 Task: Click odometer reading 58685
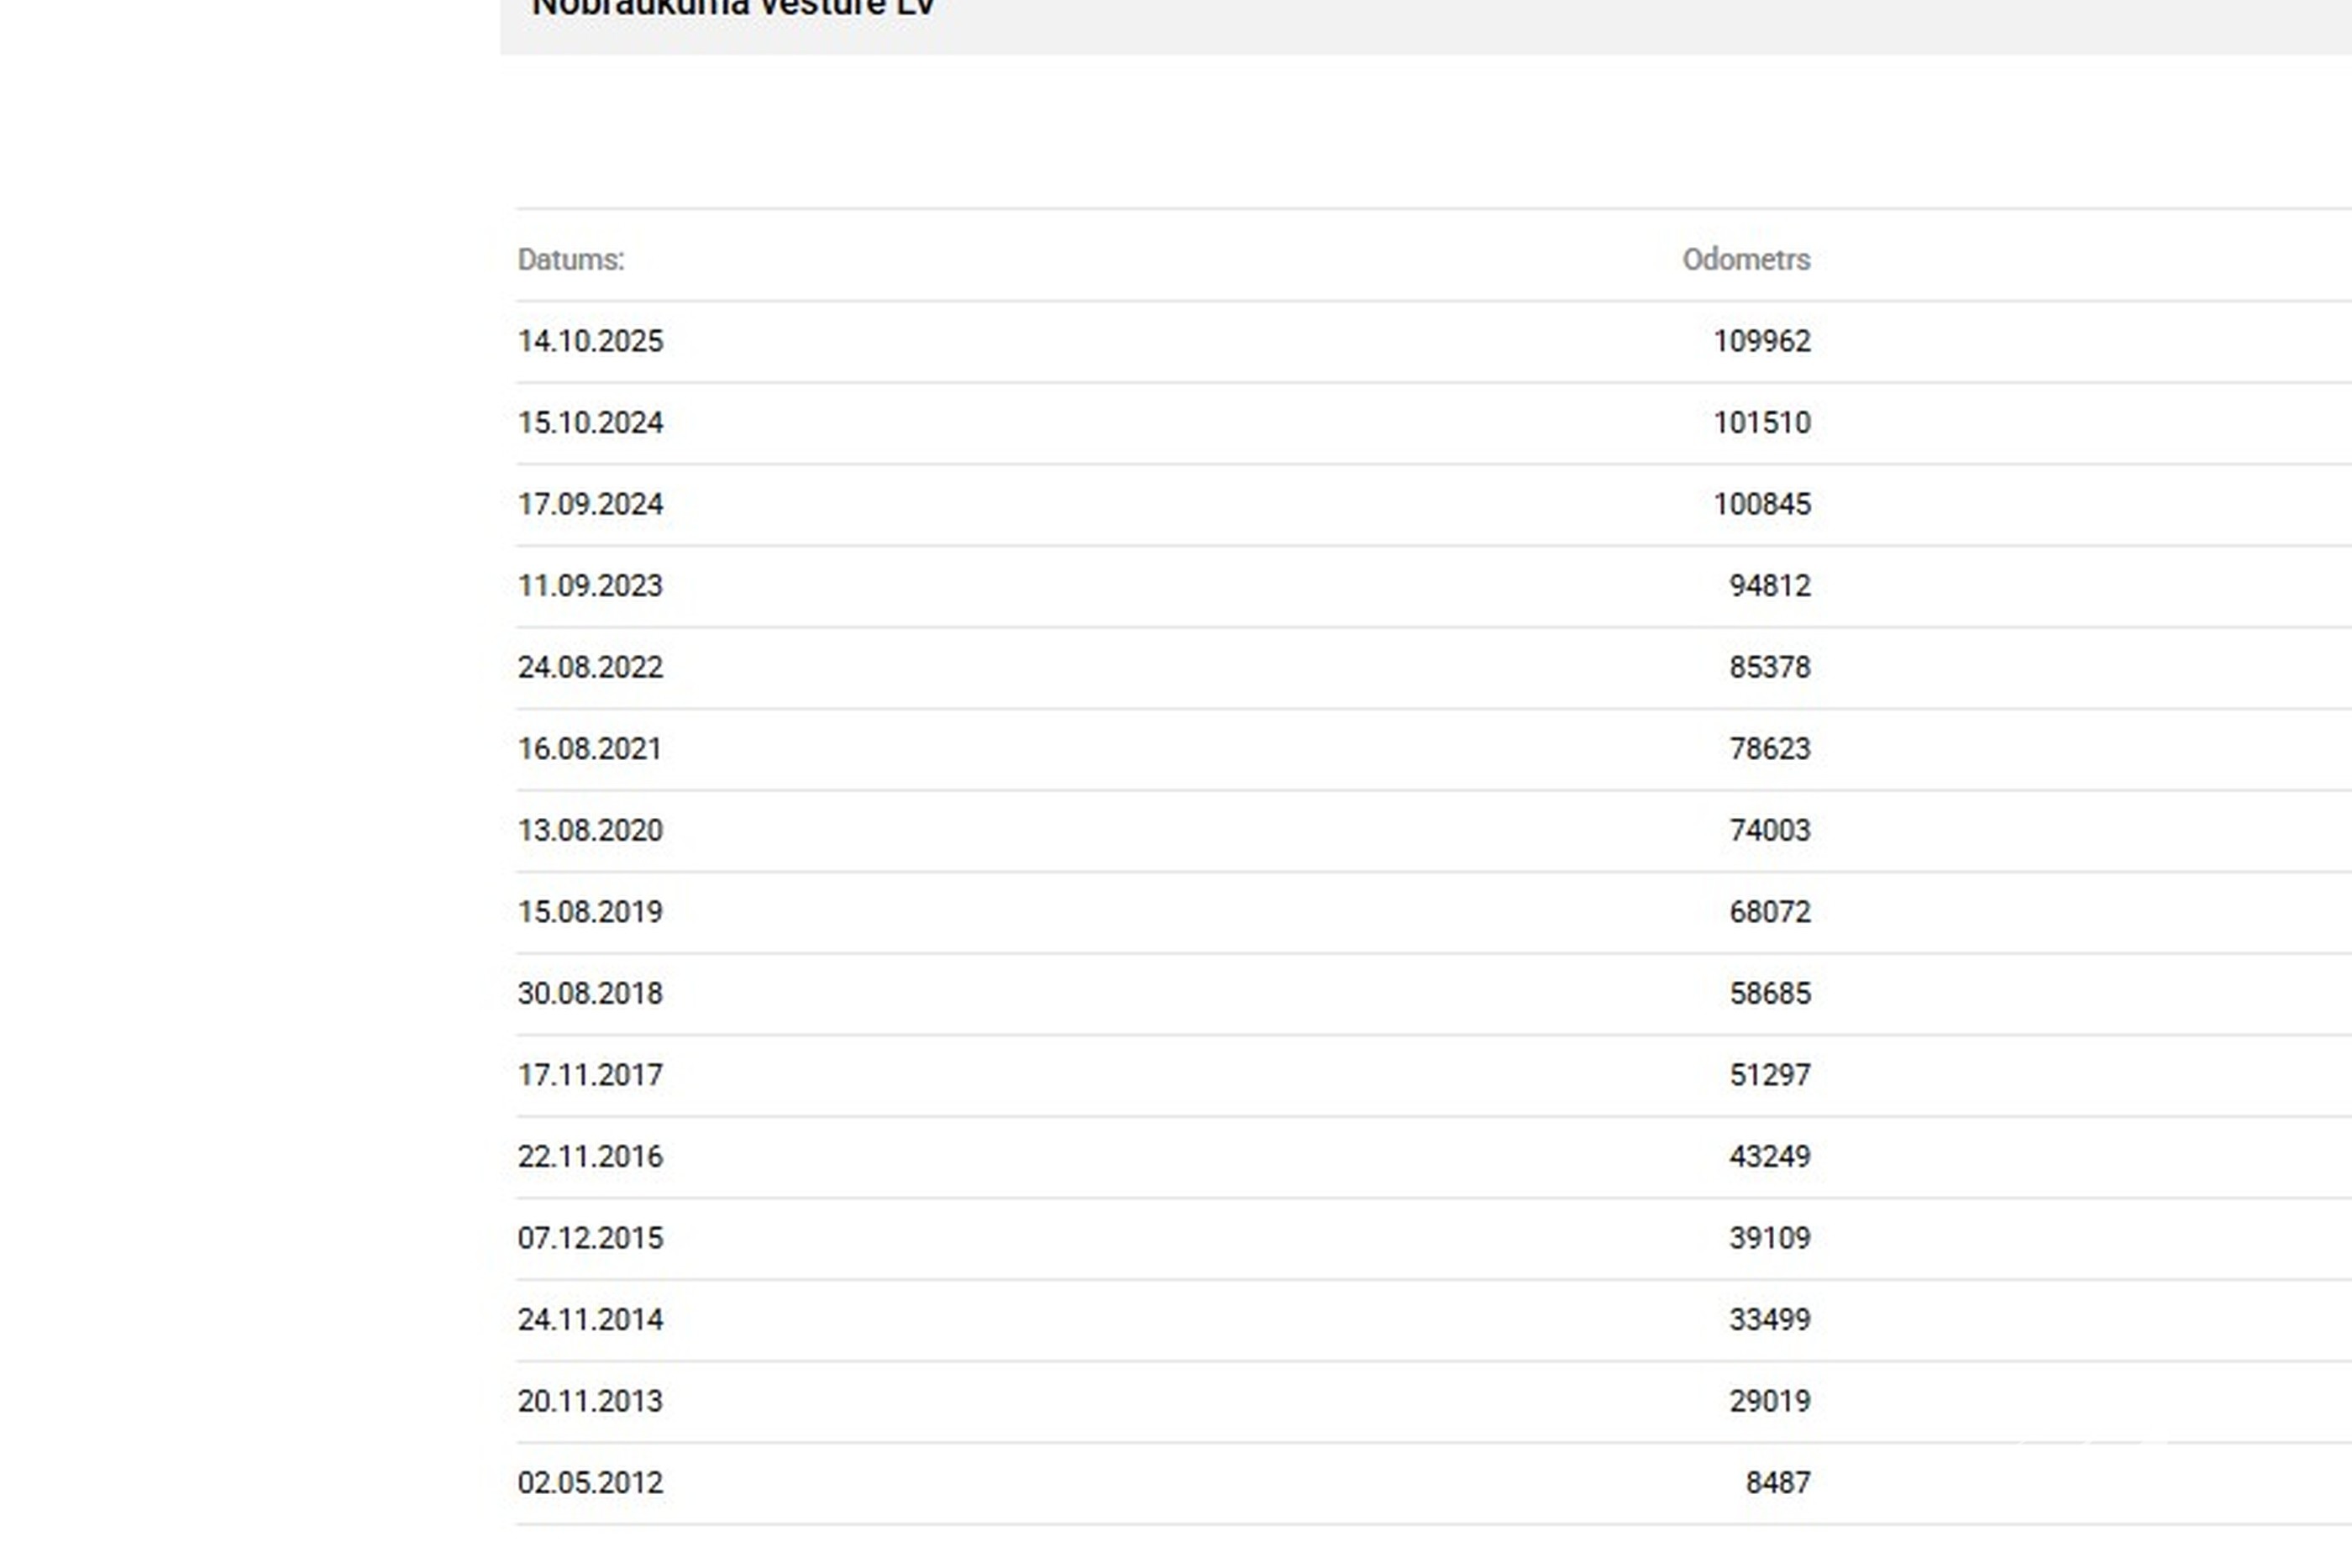click(1769, 993)
